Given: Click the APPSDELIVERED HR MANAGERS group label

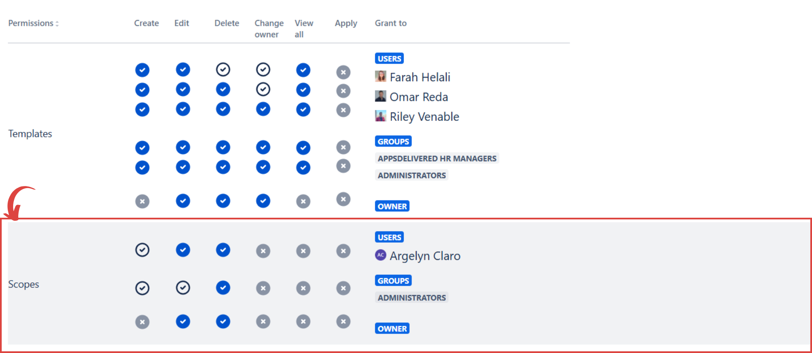Looking at the screenshot, I should (436, 159).
